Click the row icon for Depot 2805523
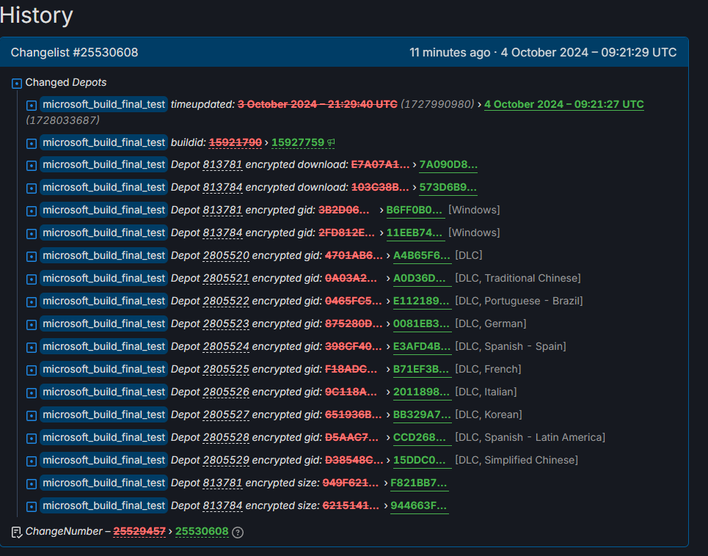Screen dimensions: 708x556 32,324
